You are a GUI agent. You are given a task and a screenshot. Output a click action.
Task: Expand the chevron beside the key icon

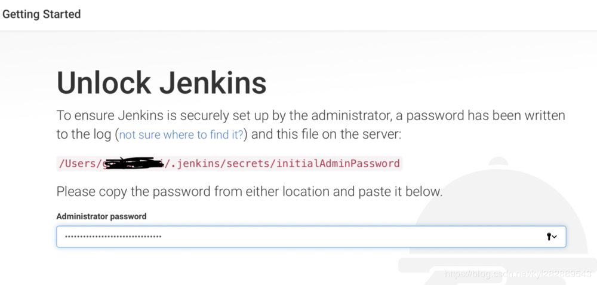(x=555, y=237)
